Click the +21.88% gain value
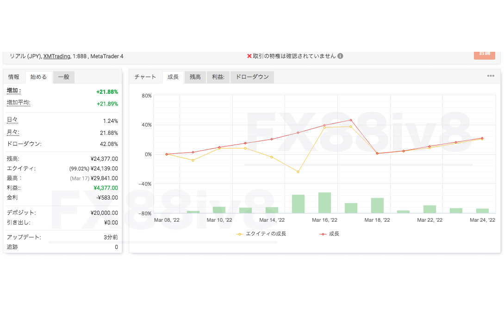Viewport: 504px width, 310px height. [x=107, y=92]
